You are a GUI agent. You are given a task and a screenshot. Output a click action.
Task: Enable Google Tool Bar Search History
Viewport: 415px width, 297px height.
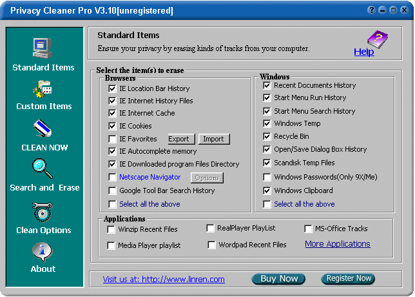tap(112, 190)
